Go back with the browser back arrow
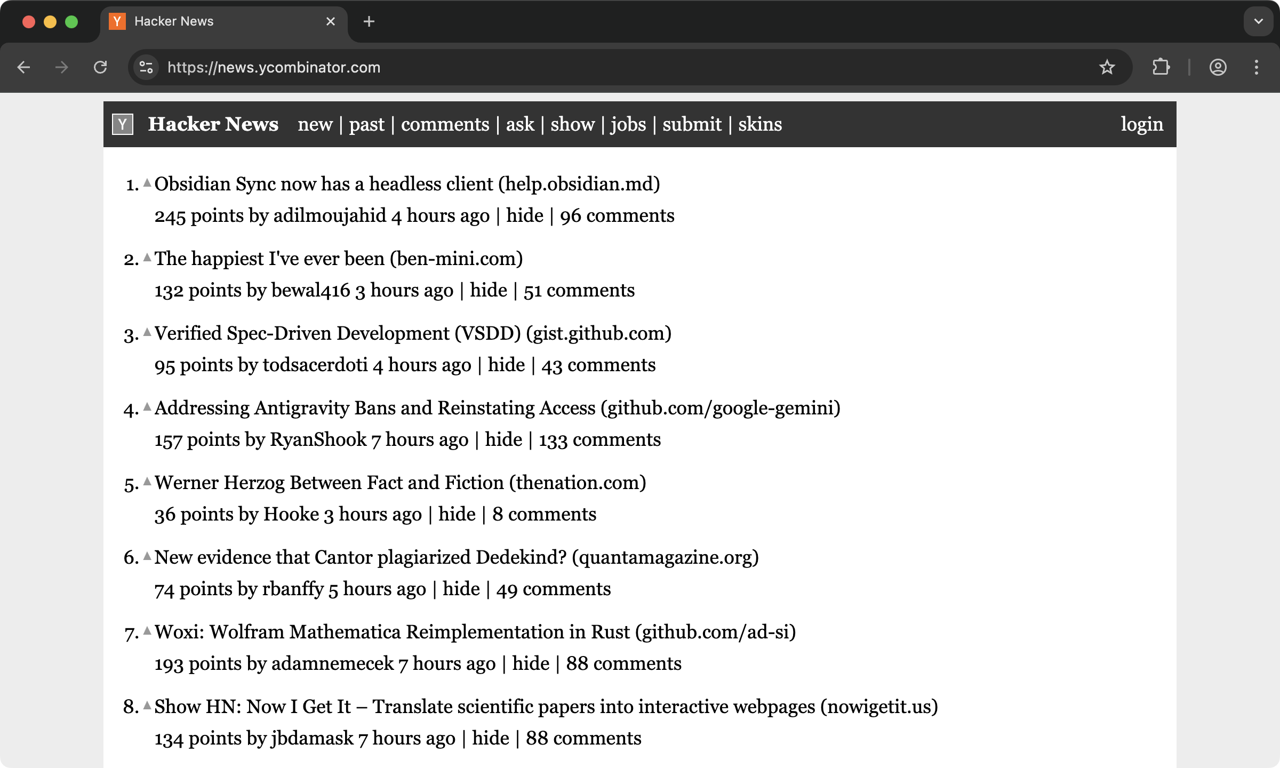The height and width of the screenshot is (768, 1280). coord(23,67)
